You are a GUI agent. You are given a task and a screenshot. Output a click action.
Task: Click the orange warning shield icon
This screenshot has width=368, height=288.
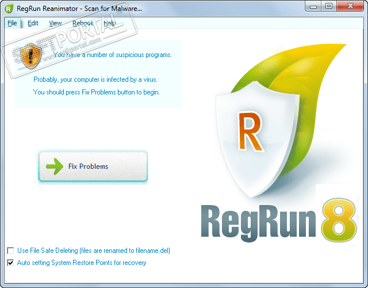tap(31, 56)
